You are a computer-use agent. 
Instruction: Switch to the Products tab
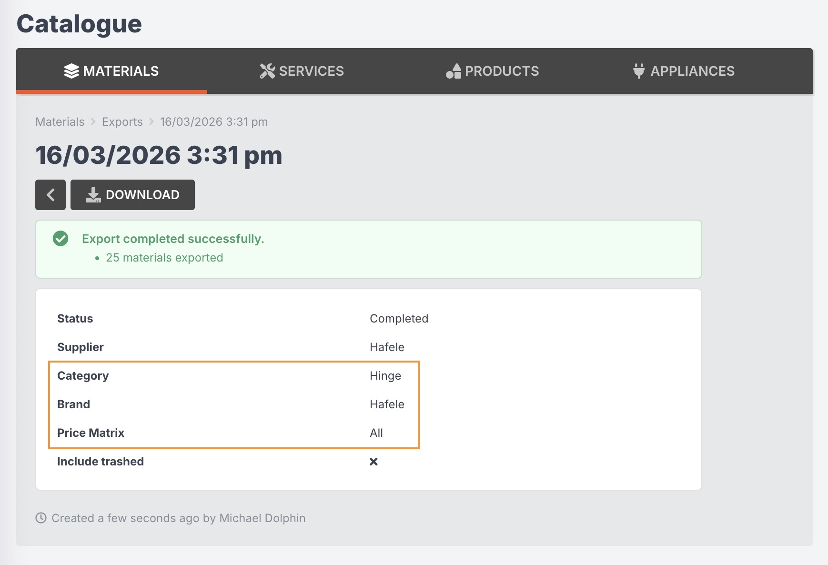pyautogui.click(x=493, y=71)
